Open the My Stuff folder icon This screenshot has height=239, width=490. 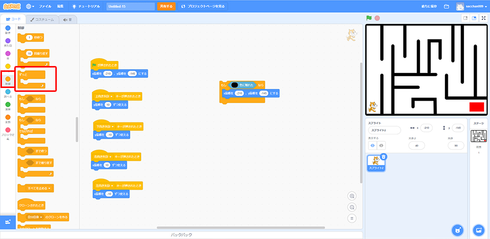[446, 6]
